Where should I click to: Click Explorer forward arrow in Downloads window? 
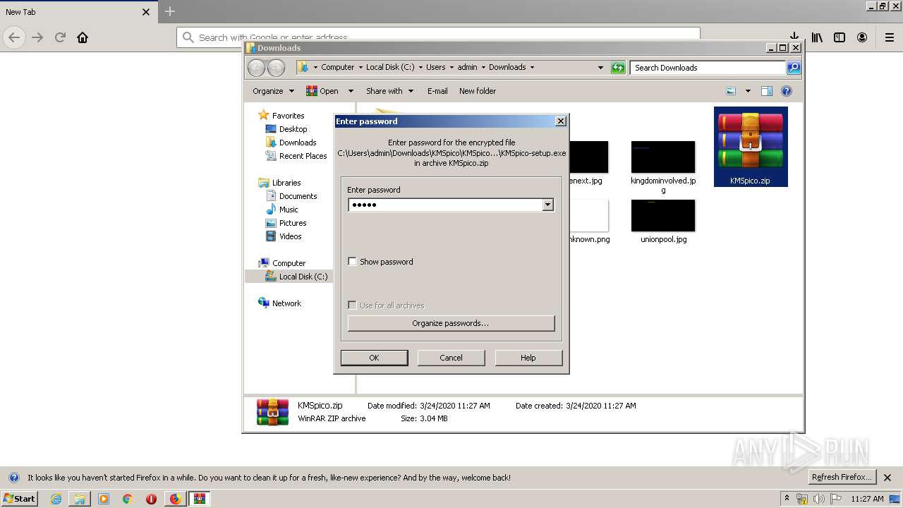tap(276, 68)
